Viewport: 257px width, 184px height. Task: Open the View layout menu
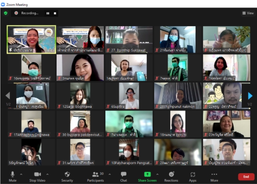248,13
